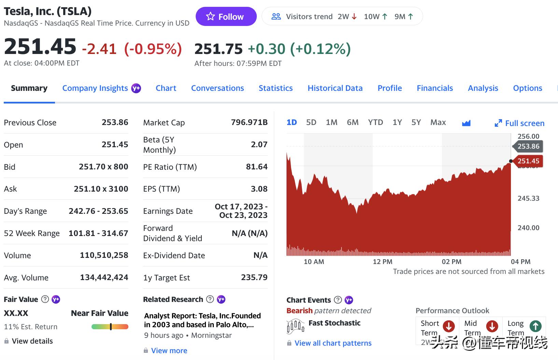Click the 1y Target Est value 235.79

click(254, 277)
